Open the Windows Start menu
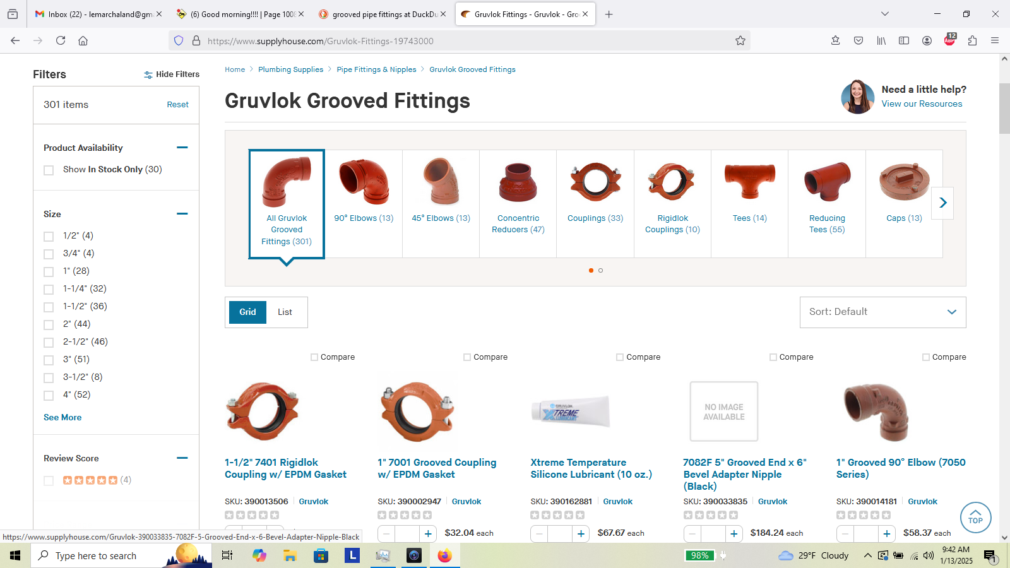 click(15, 555)
